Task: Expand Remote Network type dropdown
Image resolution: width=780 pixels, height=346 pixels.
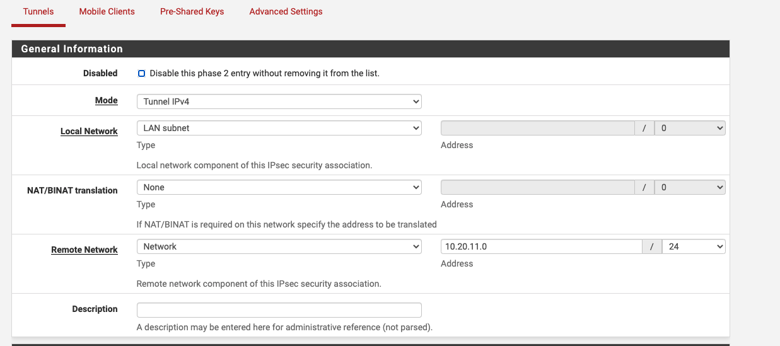Action: pyautogui.click(x=279, y=246)
